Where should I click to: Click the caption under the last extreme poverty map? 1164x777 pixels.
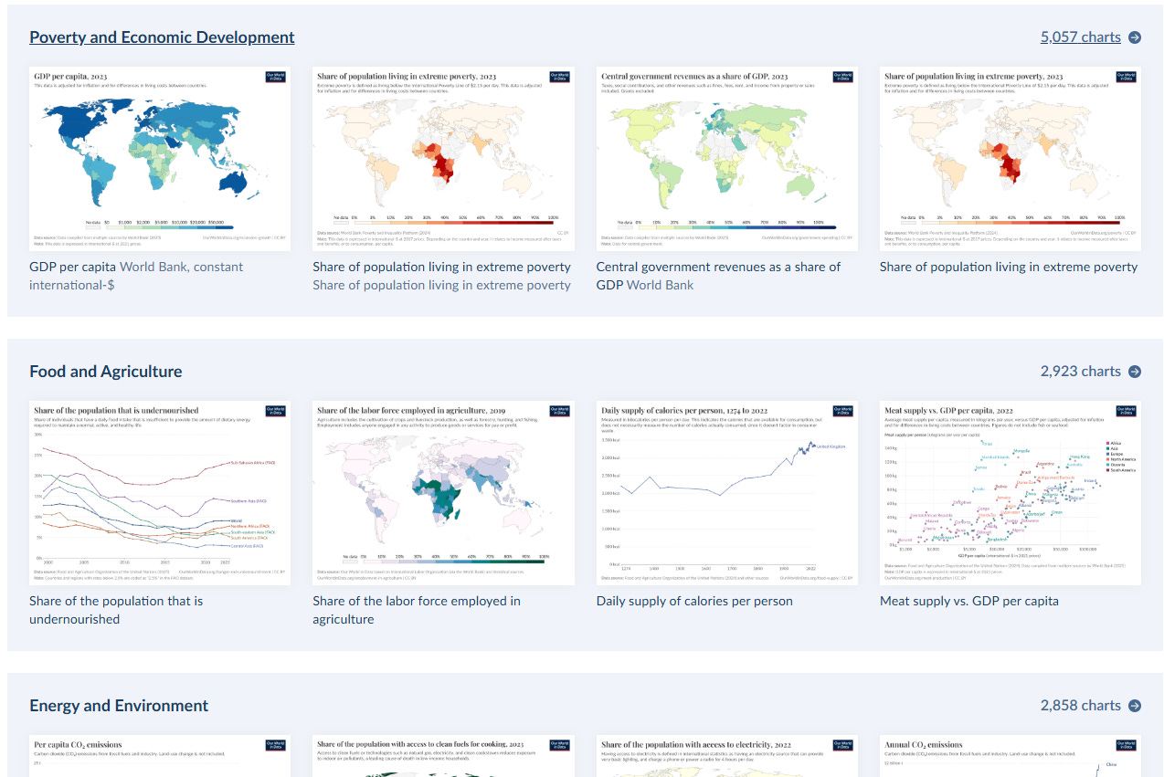pos(1009,267)
